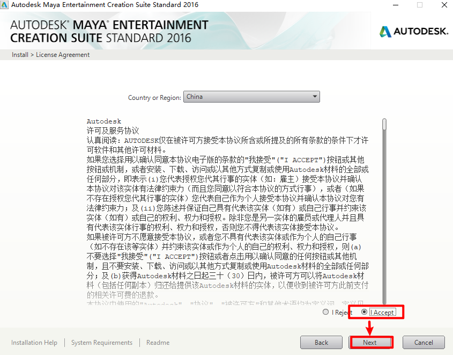Click the Autodesk logo in the banner

click(x=414, y=31)
